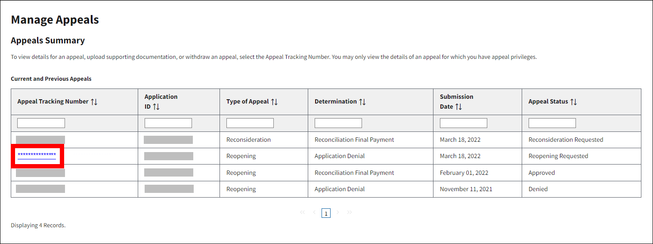Image resolution: width=653 pixels, height=244 pixels.
Task: Jump to last page of records
Action: click(350, 212)
